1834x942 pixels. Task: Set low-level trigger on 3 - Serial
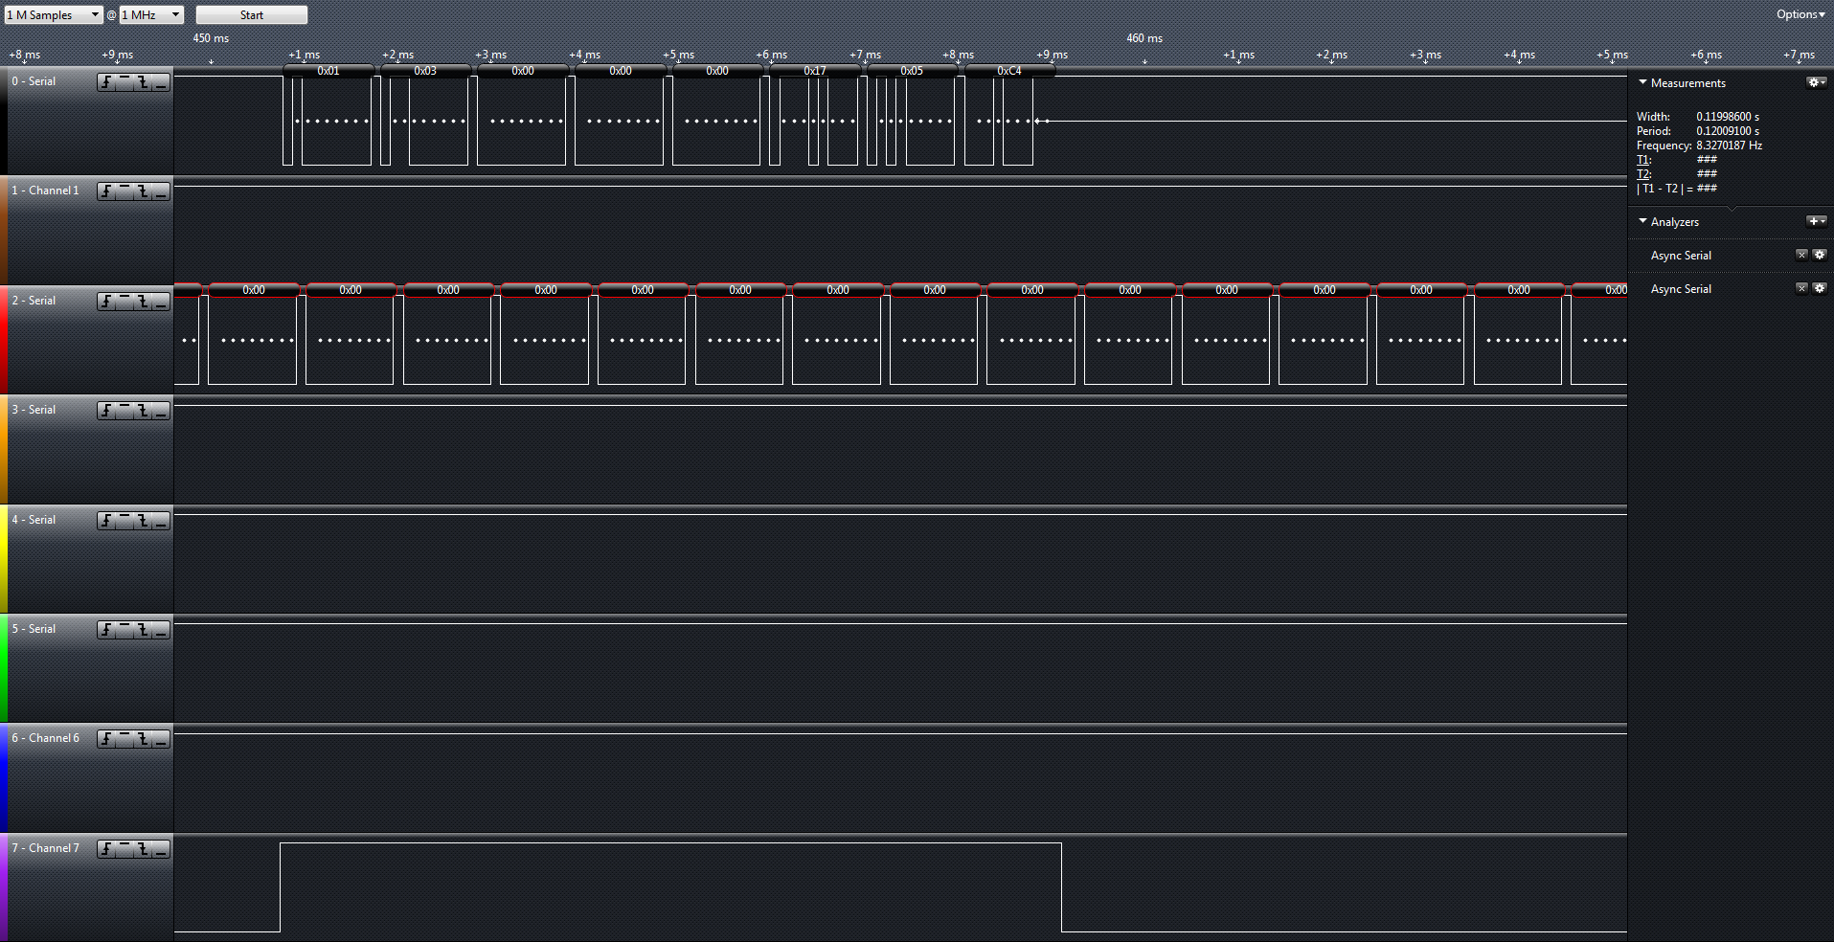click(161, 411)
